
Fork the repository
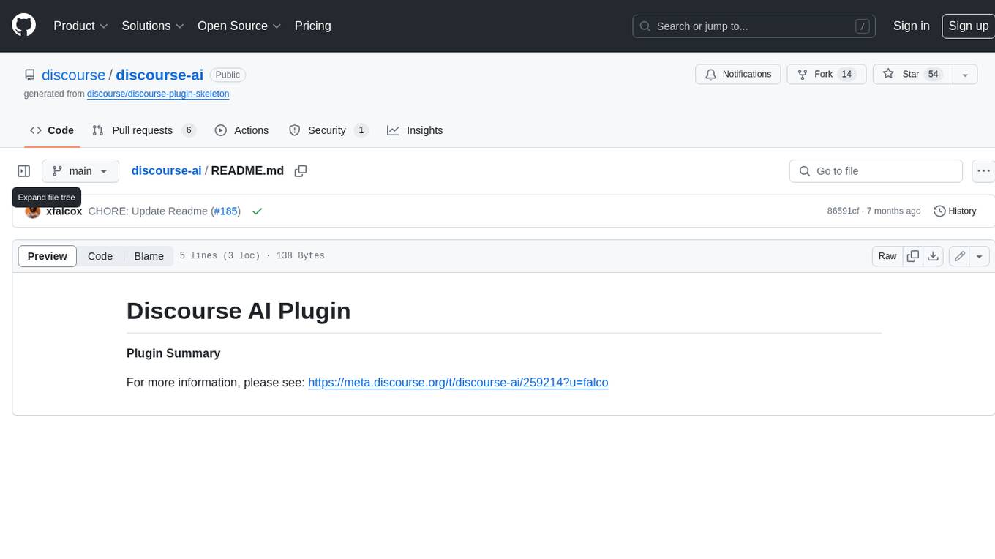pos(827,75)
